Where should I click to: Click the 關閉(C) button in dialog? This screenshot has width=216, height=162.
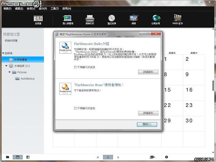tap(147, 125)
